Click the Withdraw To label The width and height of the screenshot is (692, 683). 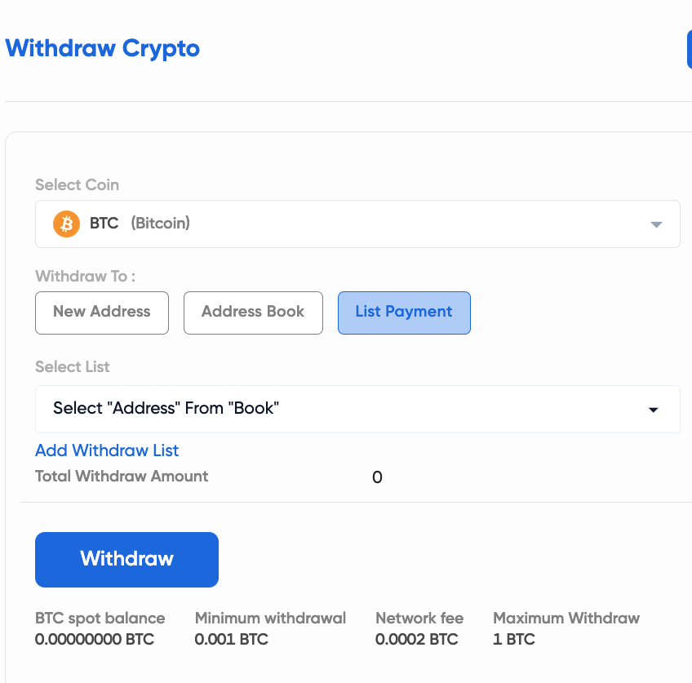tap(84, 277)
